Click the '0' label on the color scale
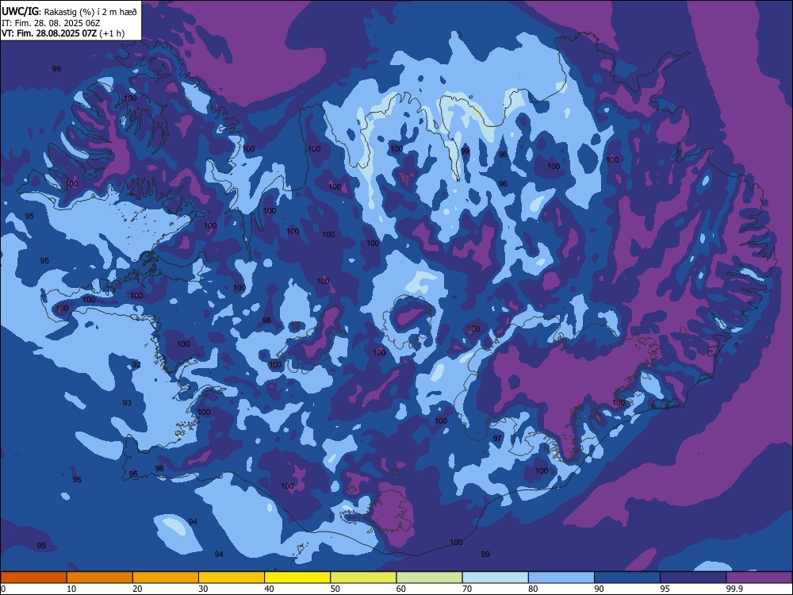793x595 pixels. point(3,589)
